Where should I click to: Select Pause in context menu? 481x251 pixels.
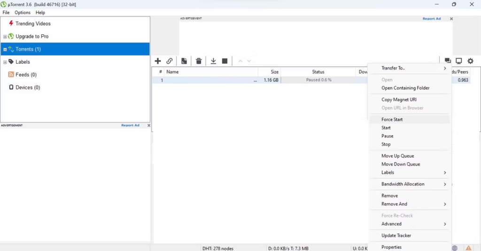(x=410, y=136)
